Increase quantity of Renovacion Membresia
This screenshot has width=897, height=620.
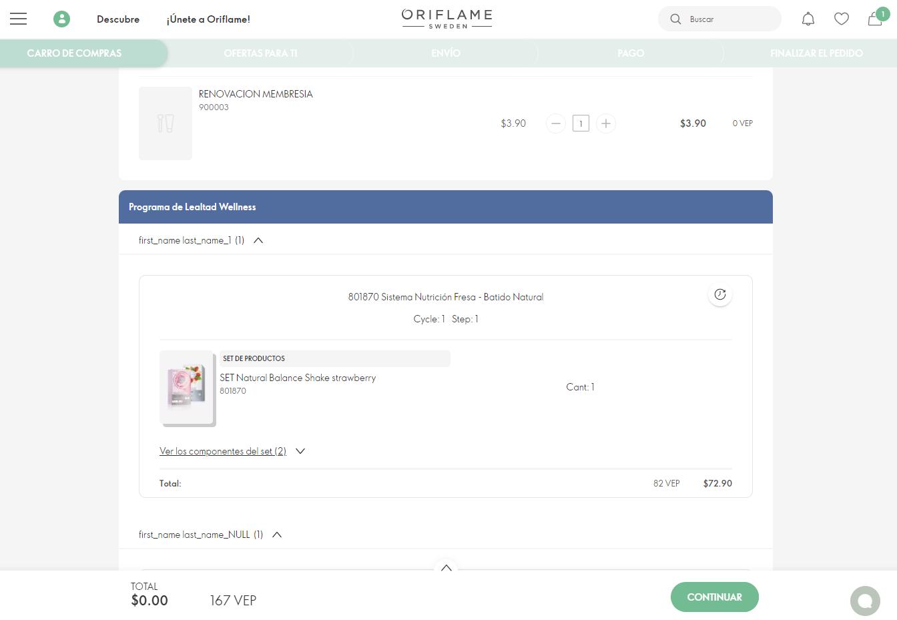(x=605, y=123)
